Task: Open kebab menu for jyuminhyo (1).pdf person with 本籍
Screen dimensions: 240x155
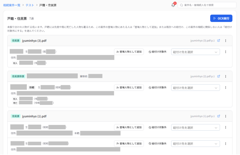Action: (226, 127)
